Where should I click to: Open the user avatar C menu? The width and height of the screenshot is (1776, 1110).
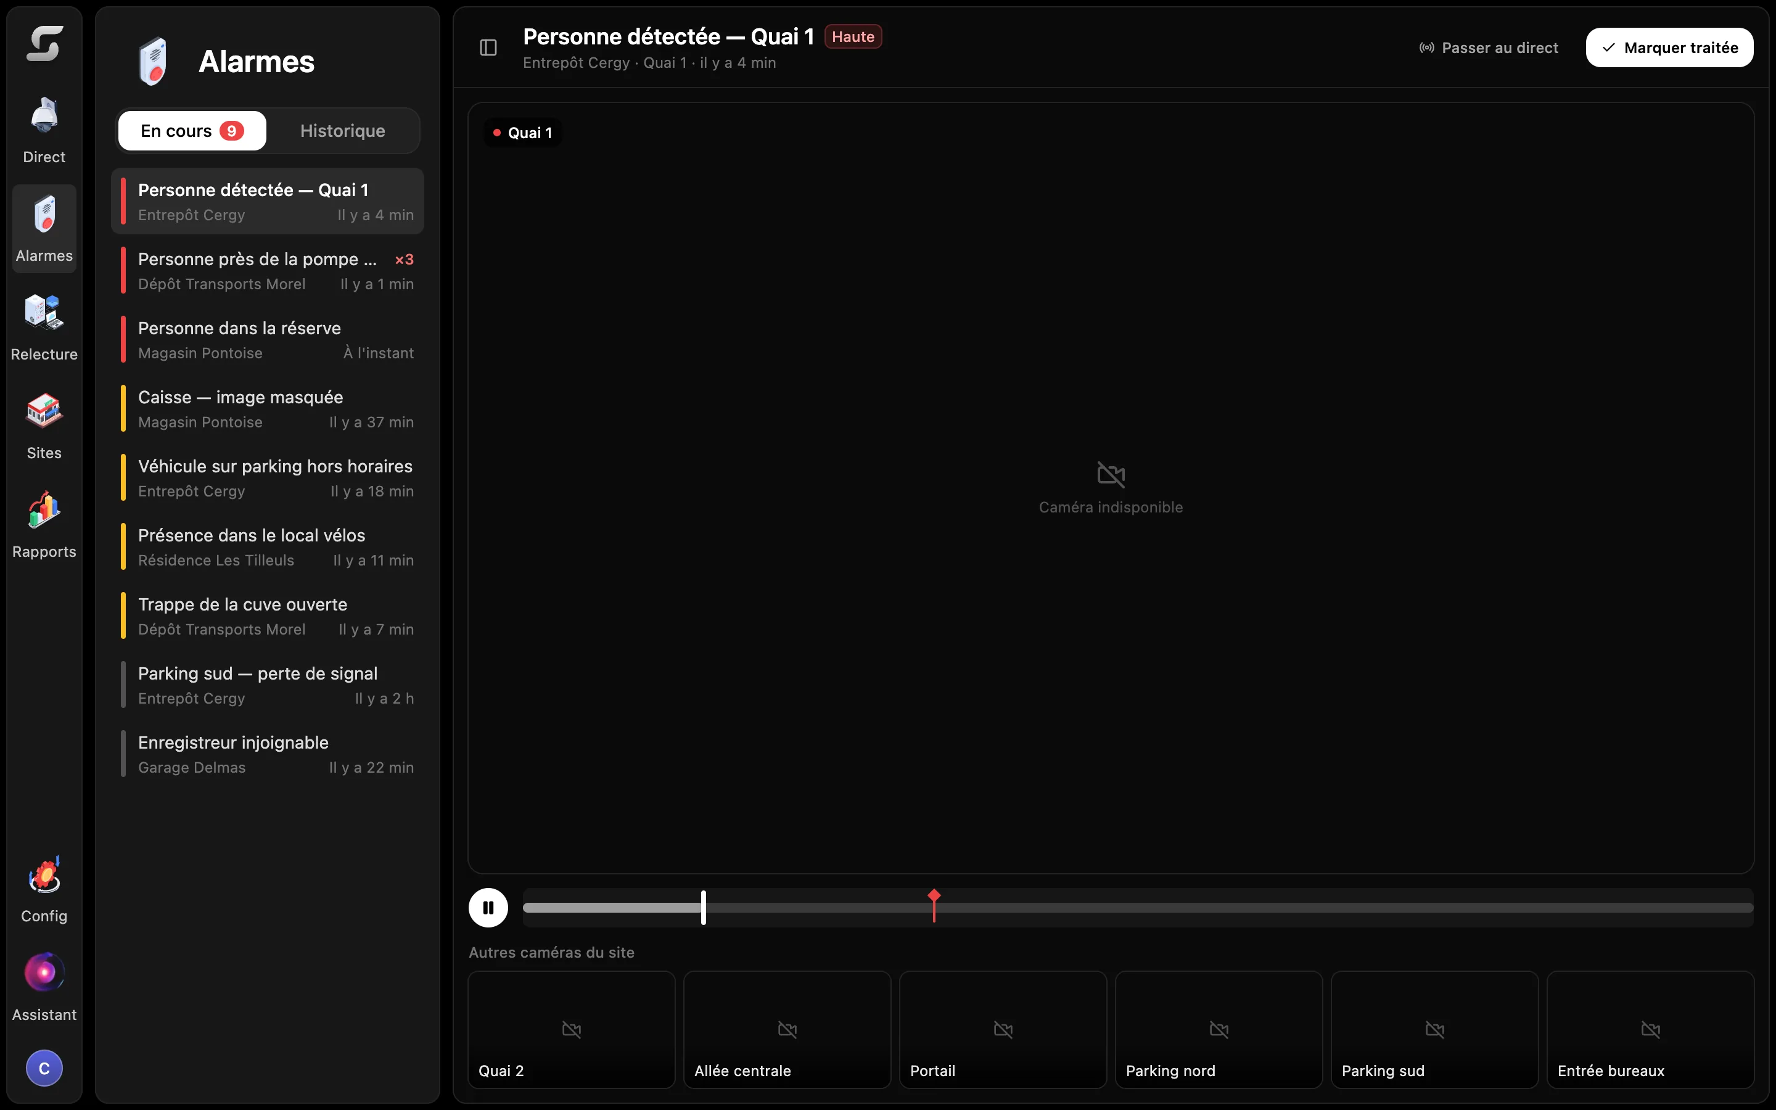click(44, 1068)
